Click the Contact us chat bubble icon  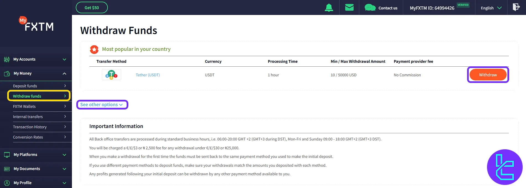(370, 8)
